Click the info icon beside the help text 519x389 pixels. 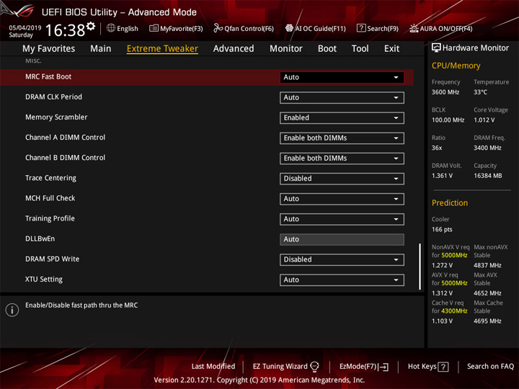click(12, 310)
